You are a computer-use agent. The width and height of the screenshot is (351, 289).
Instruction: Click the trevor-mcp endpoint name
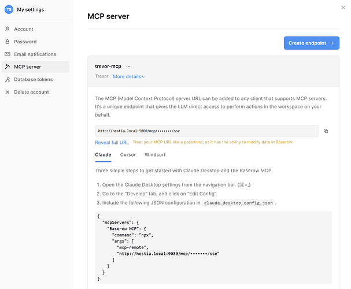point(108,66)
